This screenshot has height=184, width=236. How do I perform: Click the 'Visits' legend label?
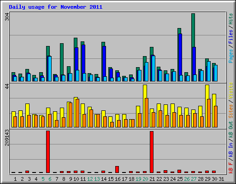231,91
